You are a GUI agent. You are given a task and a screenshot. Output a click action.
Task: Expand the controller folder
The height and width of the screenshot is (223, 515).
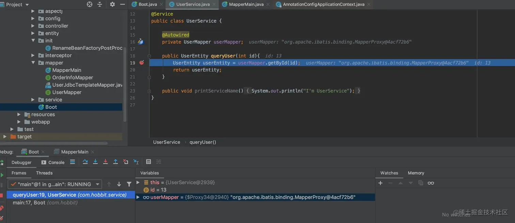(x=33, y=26)
